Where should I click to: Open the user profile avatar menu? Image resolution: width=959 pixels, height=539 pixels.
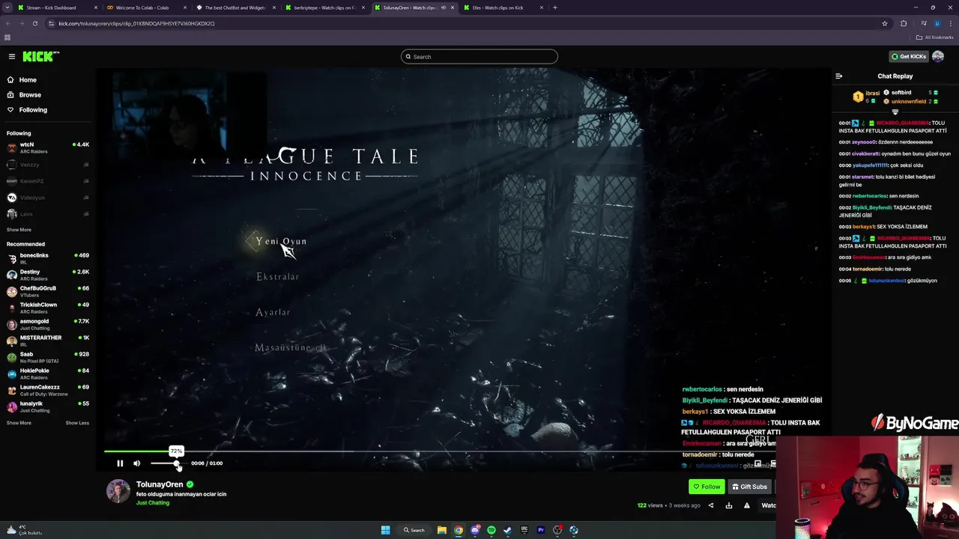point(938,56)
